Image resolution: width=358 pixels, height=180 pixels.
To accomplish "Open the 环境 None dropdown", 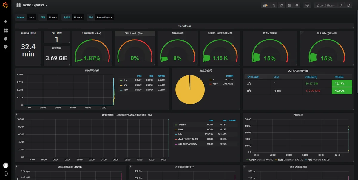I will (53, 18).
